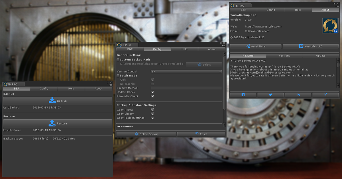Switch to the Versions tab

coord(284,56)
